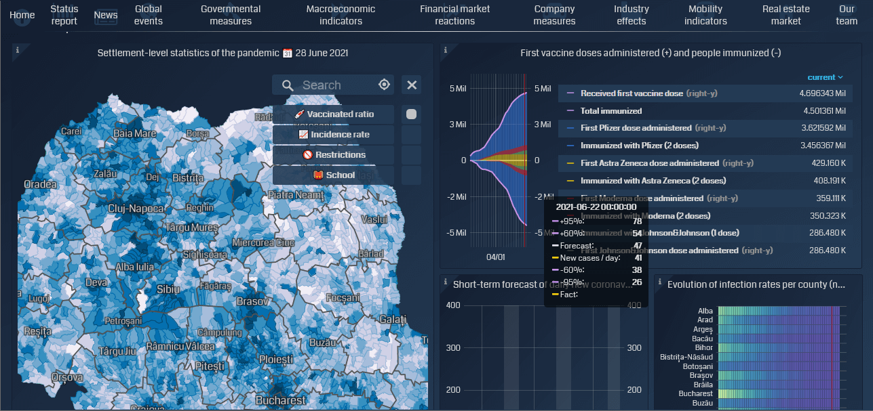Select the School map layer button
Viewport: 873px width, 411px height.
pos(333,175)
